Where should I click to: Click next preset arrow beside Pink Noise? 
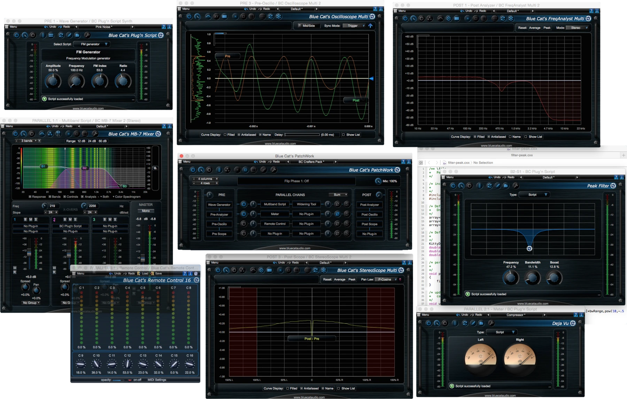132,26
